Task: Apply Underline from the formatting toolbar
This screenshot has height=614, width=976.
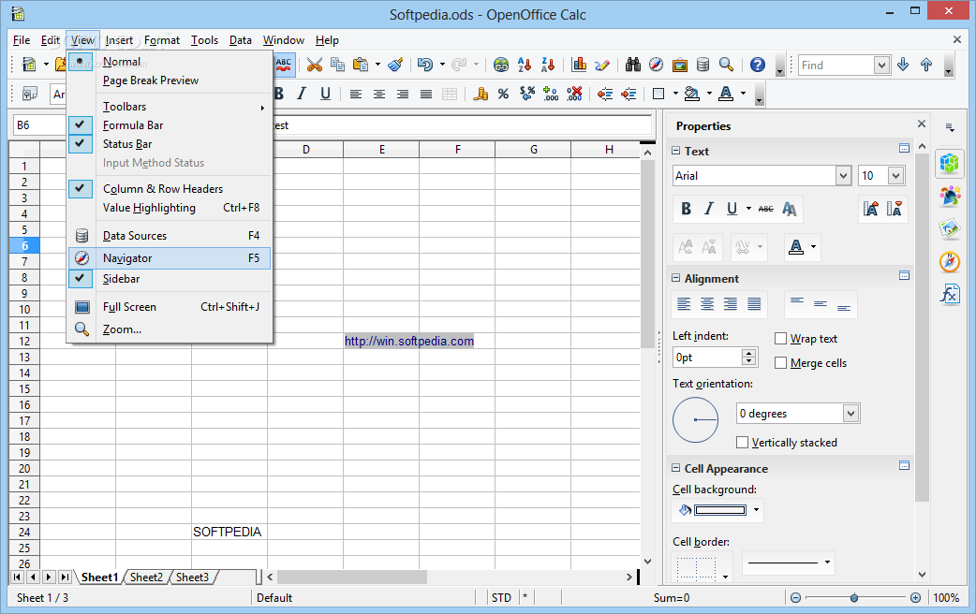Action: pyautogui.click(x=325, y=94)
